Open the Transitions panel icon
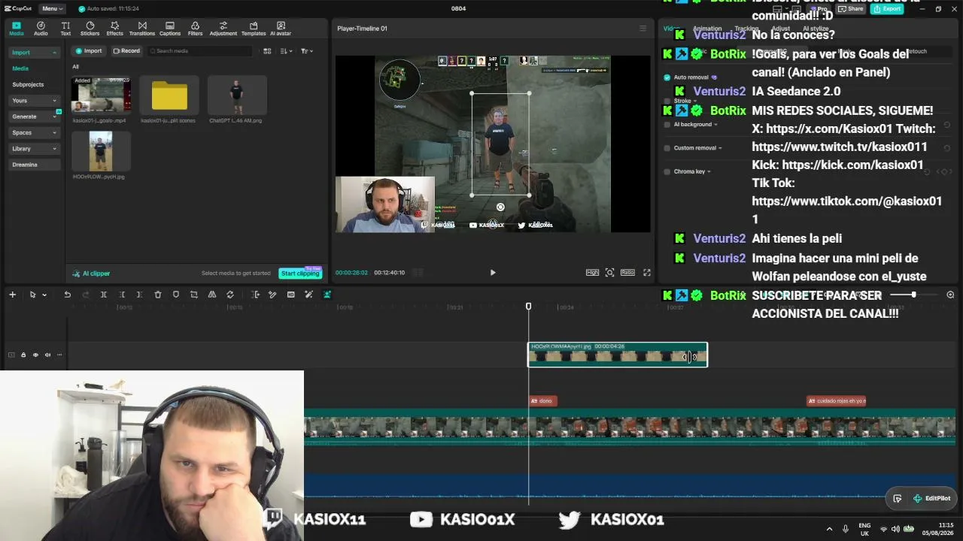The width and height of the screenshot is (963, 541). 142,29
